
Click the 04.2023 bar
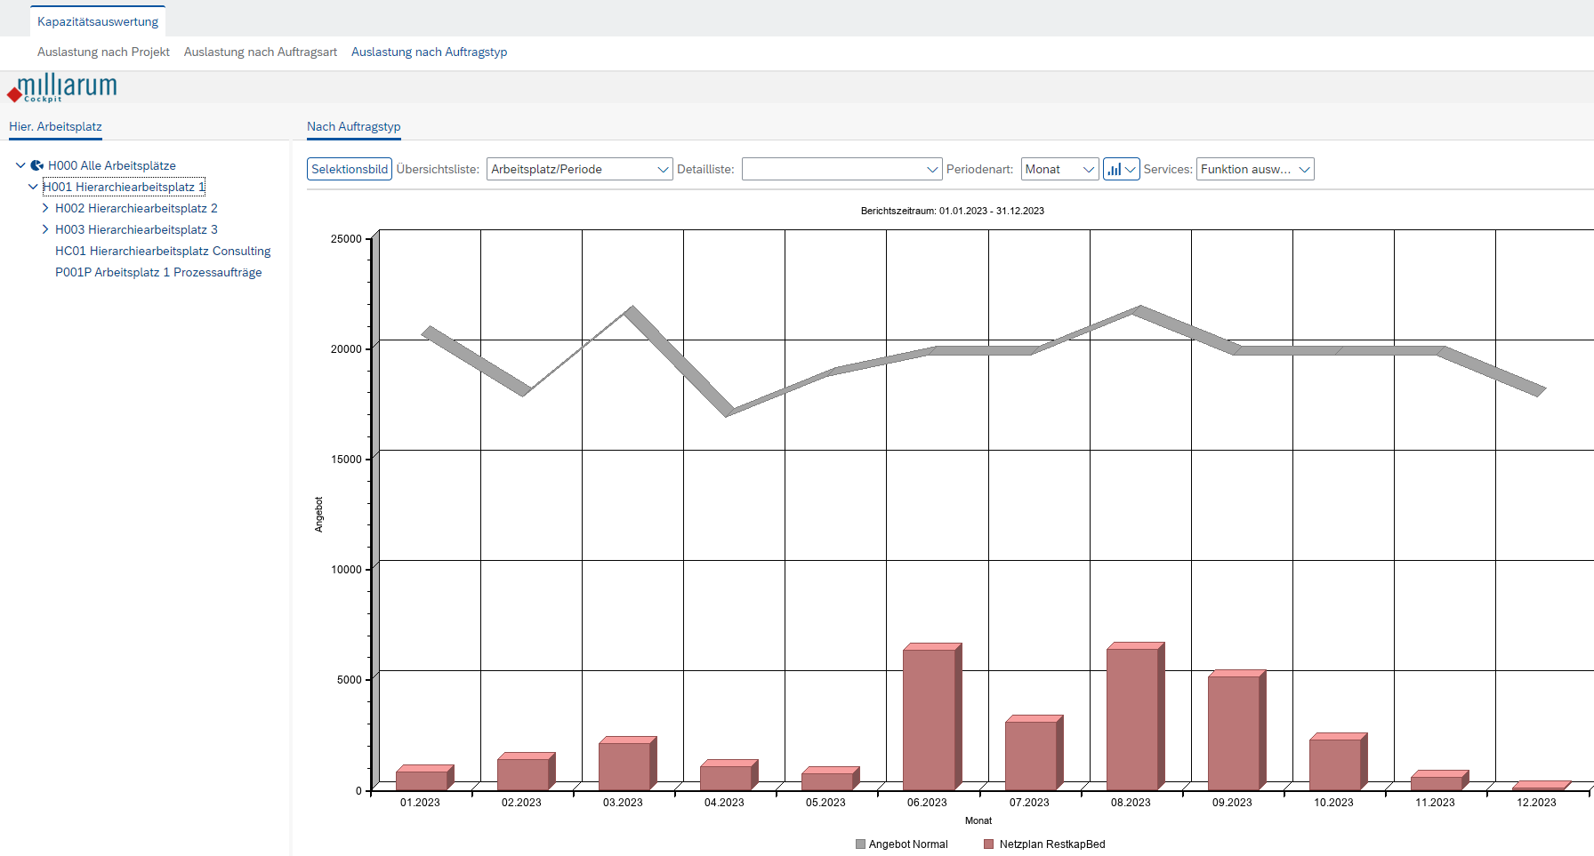coord(729,775)
